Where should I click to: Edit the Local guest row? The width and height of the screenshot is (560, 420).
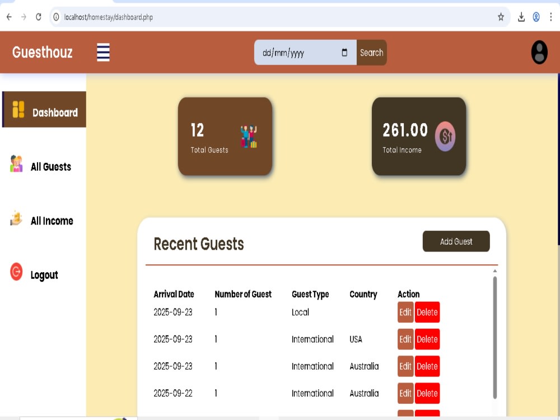[405, 312]
